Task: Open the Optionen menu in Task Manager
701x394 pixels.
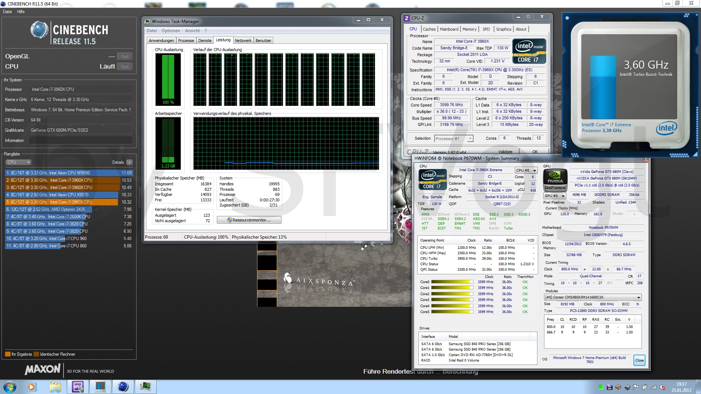Action: tap(171, 31)
